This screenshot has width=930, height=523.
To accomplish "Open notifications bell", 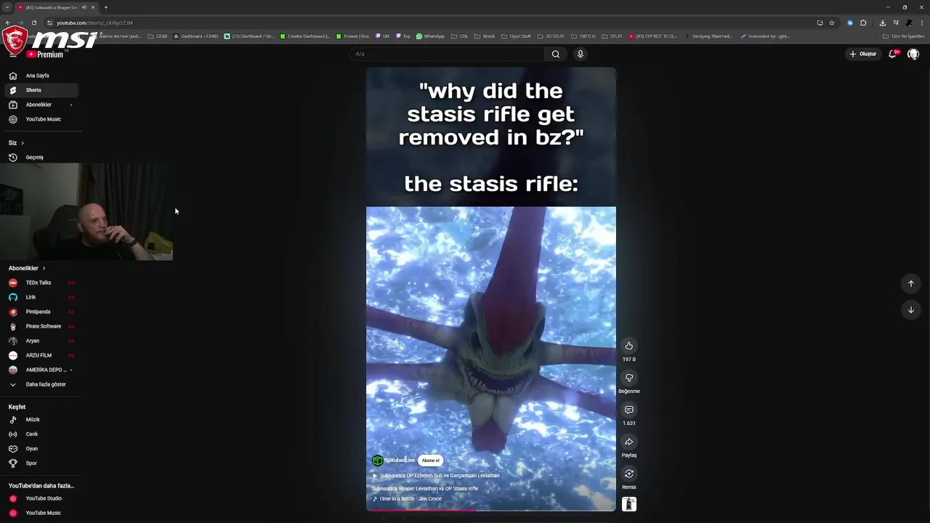I will (893, 54).
